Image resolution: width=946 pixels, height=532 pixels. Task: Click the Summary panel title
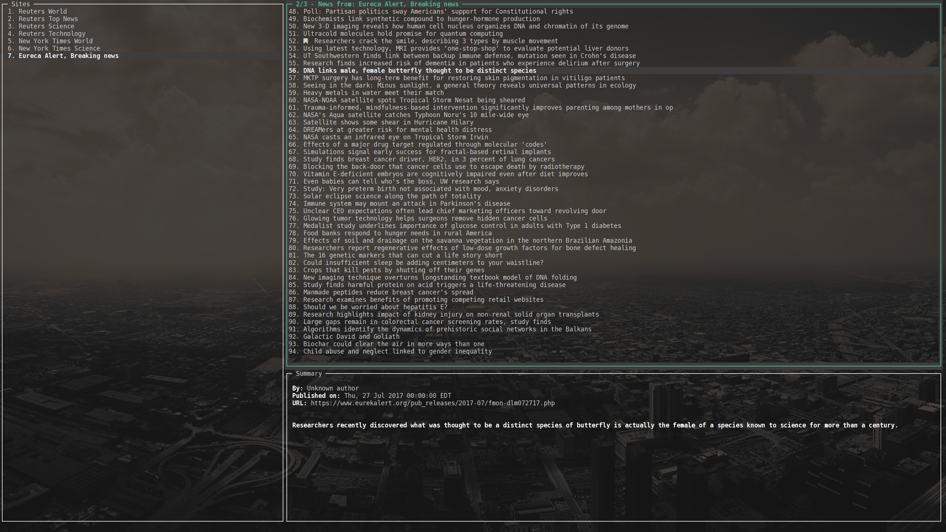click(x=309, y=374)
